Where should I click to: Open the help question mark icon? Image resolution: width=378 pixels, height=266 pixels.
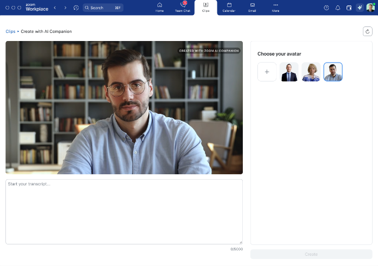click(326, 8)
